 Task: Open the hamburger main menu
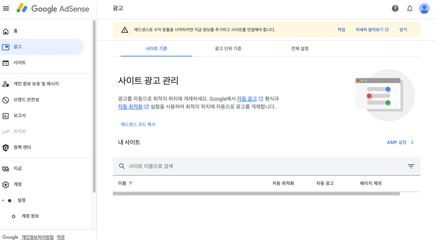[6, 9]
